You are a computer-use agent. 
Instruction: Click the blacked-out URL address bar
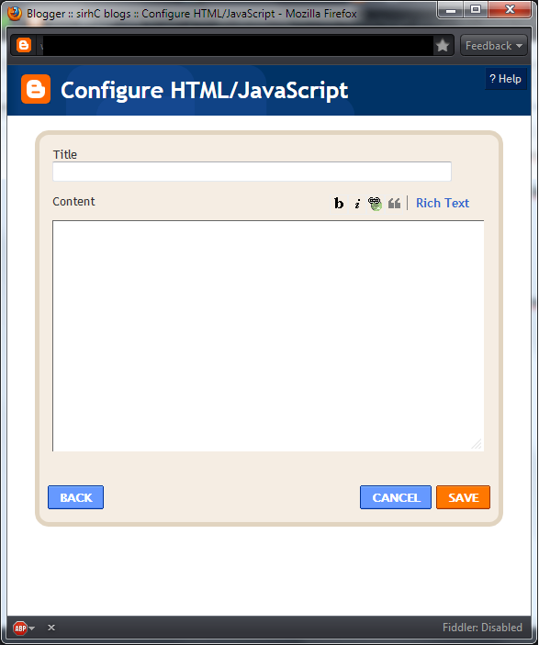[238, 45]
